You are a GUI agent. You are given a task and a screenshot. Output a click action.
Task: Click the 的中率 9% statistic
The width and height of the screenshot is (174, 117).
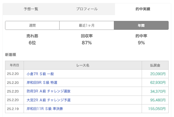click(x=141, y=39)
